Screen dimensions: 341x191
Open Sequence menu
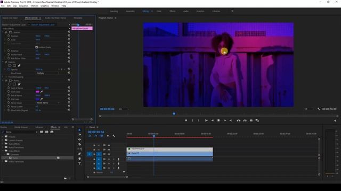click(x=23, y=6)
